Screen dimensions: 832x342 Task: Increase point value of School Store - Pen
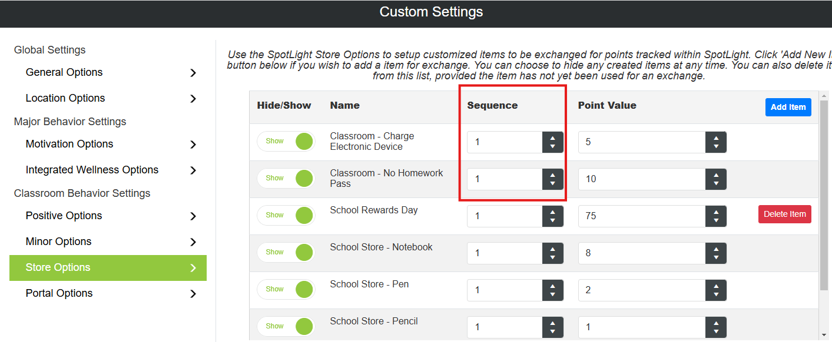716,286
